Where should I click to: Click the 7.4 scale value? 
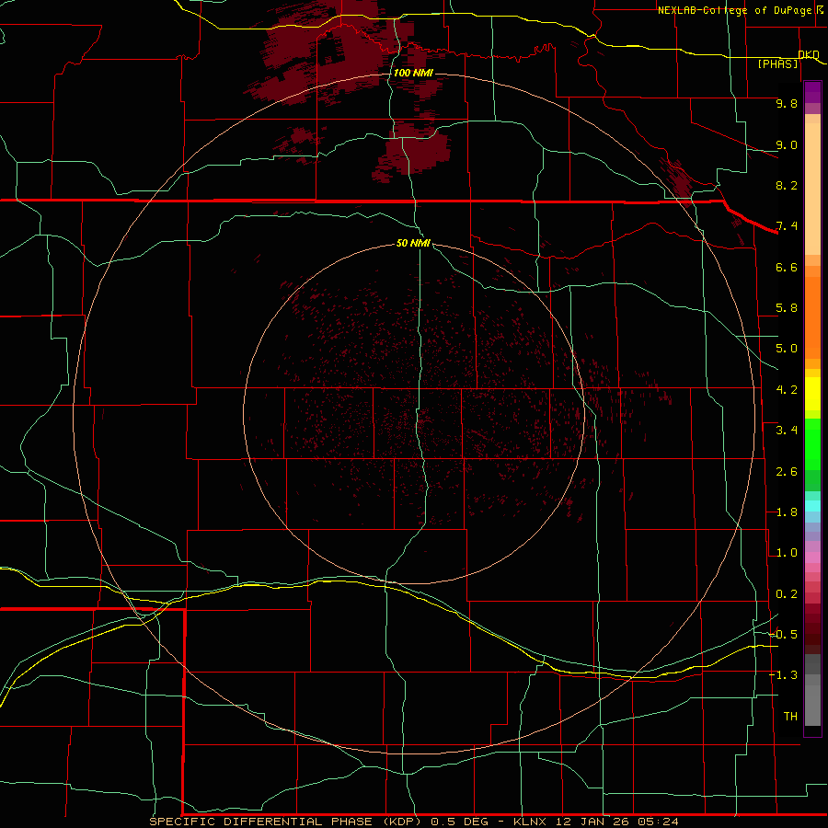coord(787,226)
